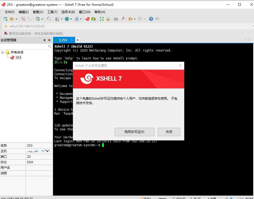This screenshot has width=254, height=199.
Task: Open the font settings dropdown arrow
Action: coord(81,19)
